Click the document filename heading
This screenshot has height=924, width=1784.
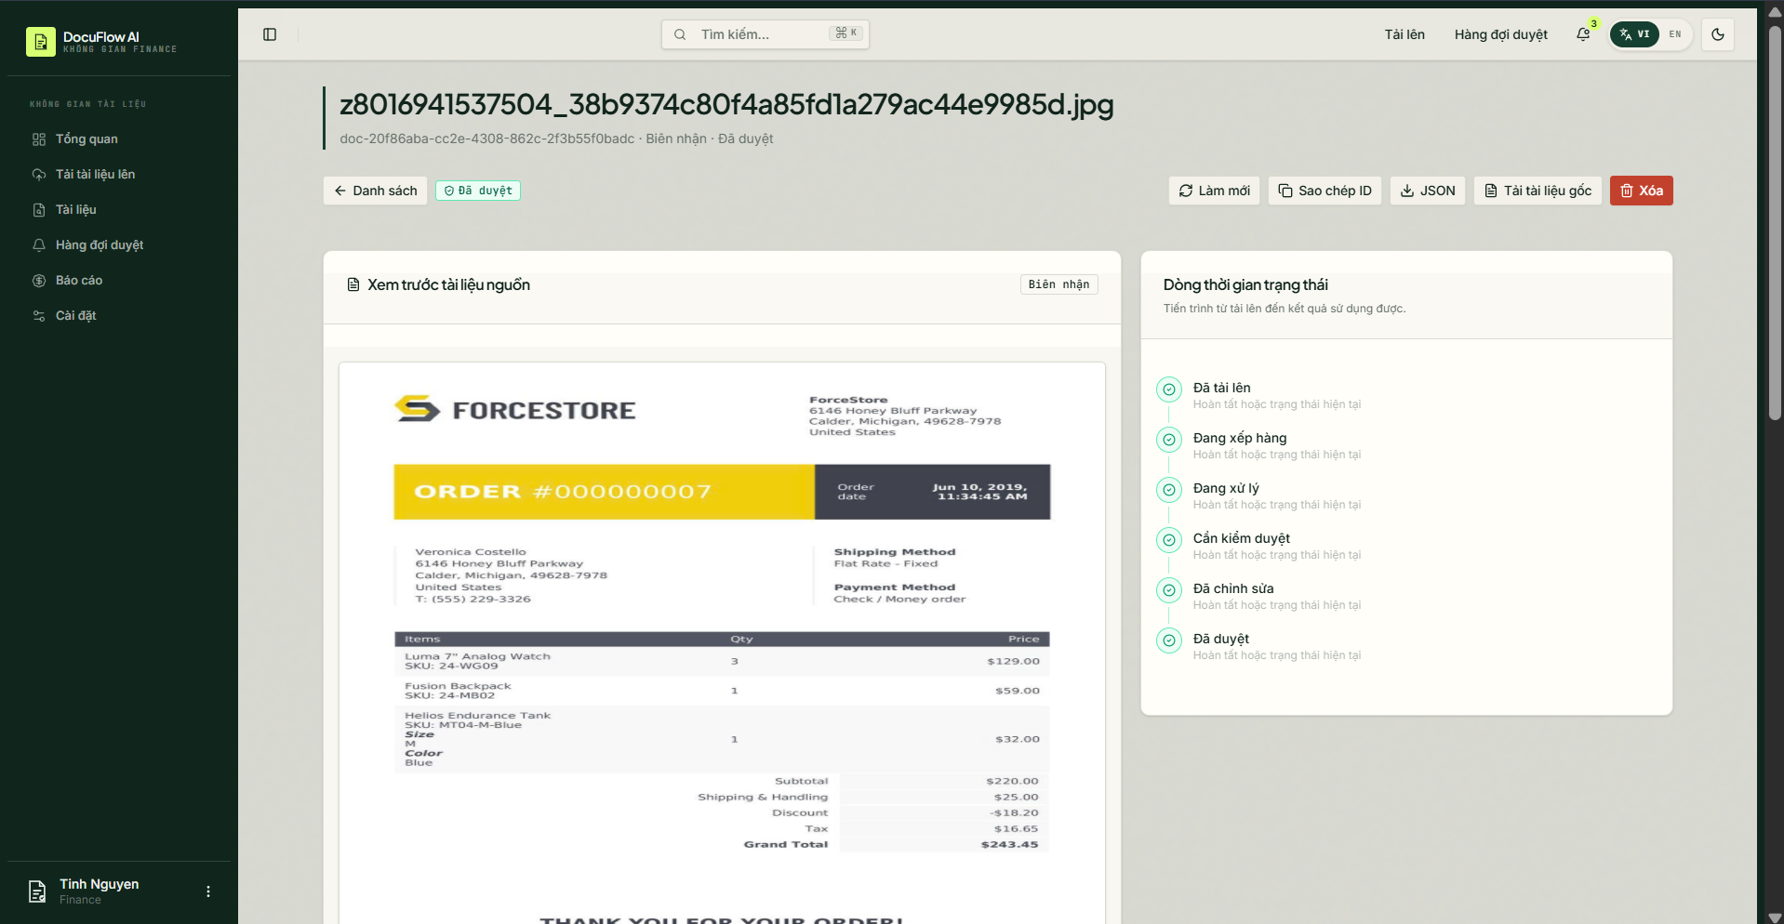[726, 104]
